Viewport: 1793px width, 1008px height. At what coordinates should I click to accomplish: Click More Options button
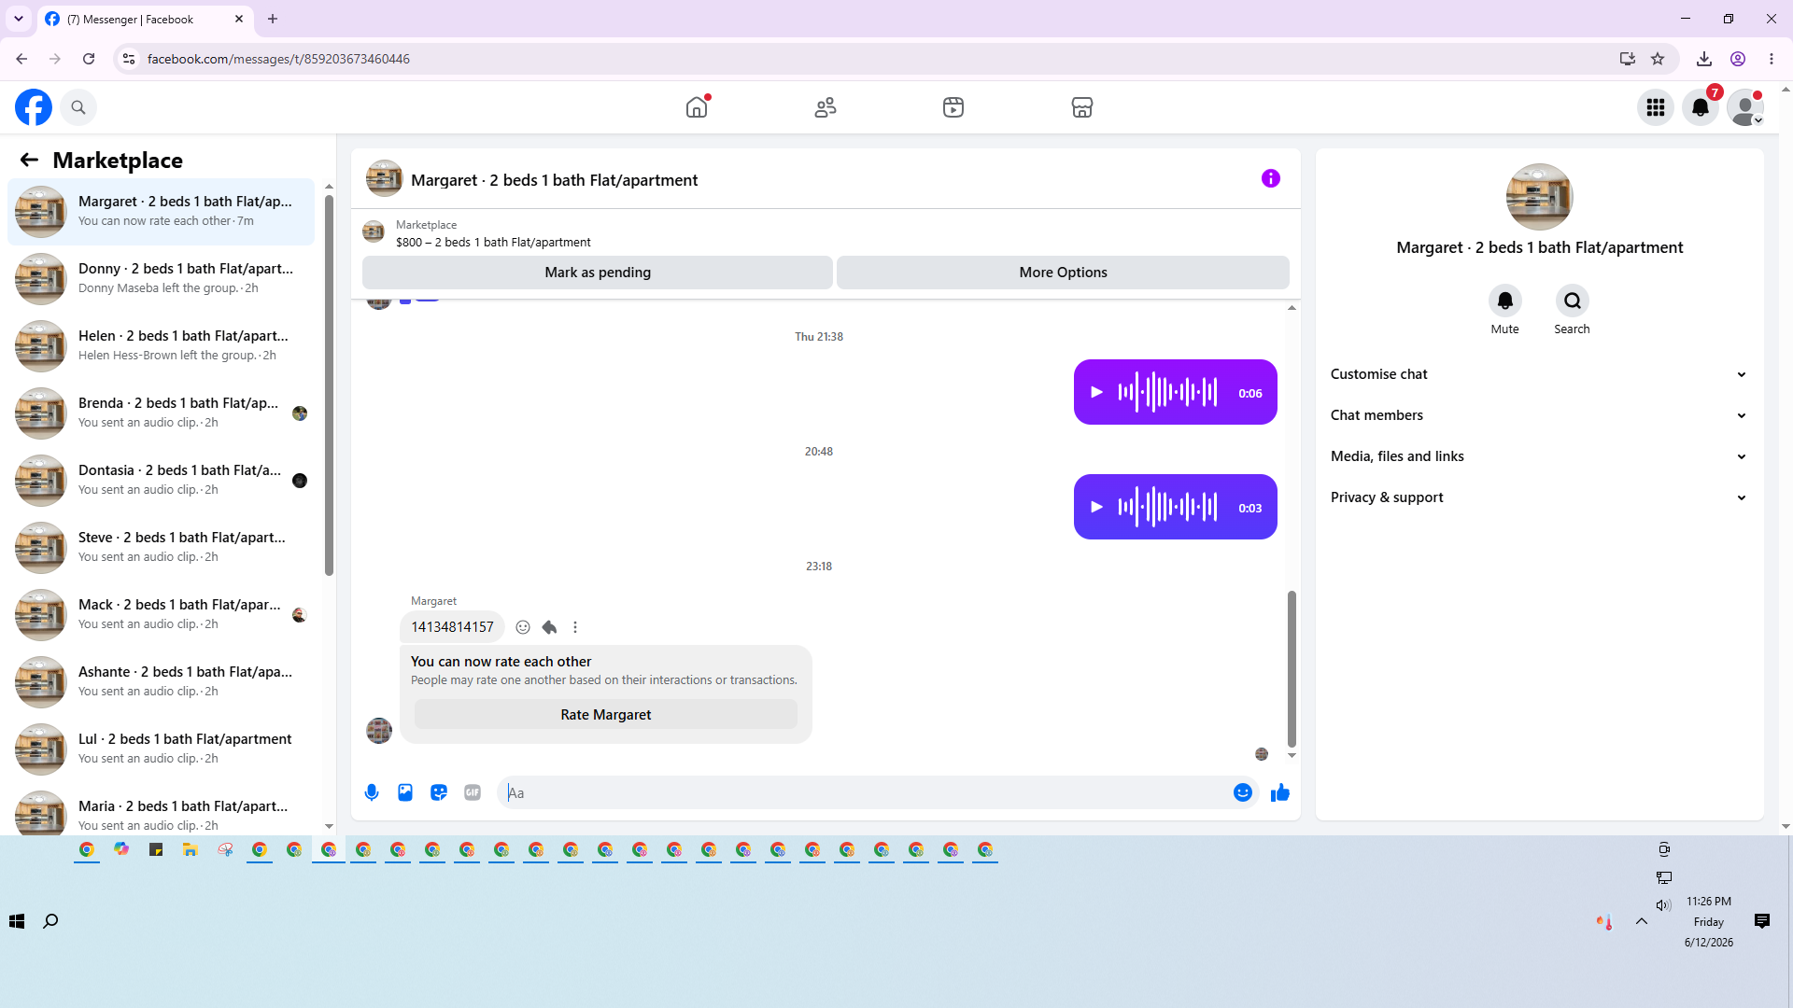1063,273
